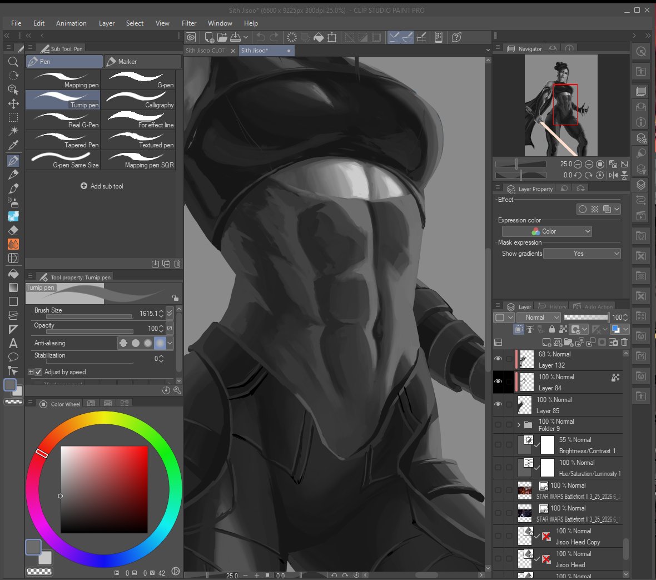Click the border effect circle icon

coord(583,209)
